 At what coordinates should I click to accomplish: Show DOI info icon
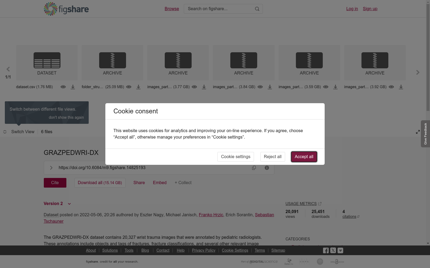click(267, 168)
